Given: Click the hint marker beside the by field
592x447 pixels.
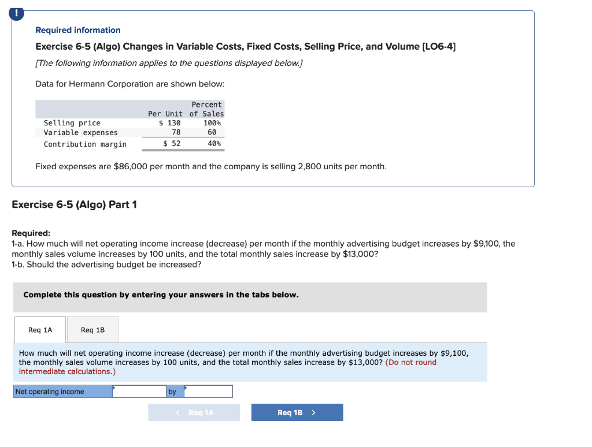Looking at the screenshot, I should tap(185, 386).
